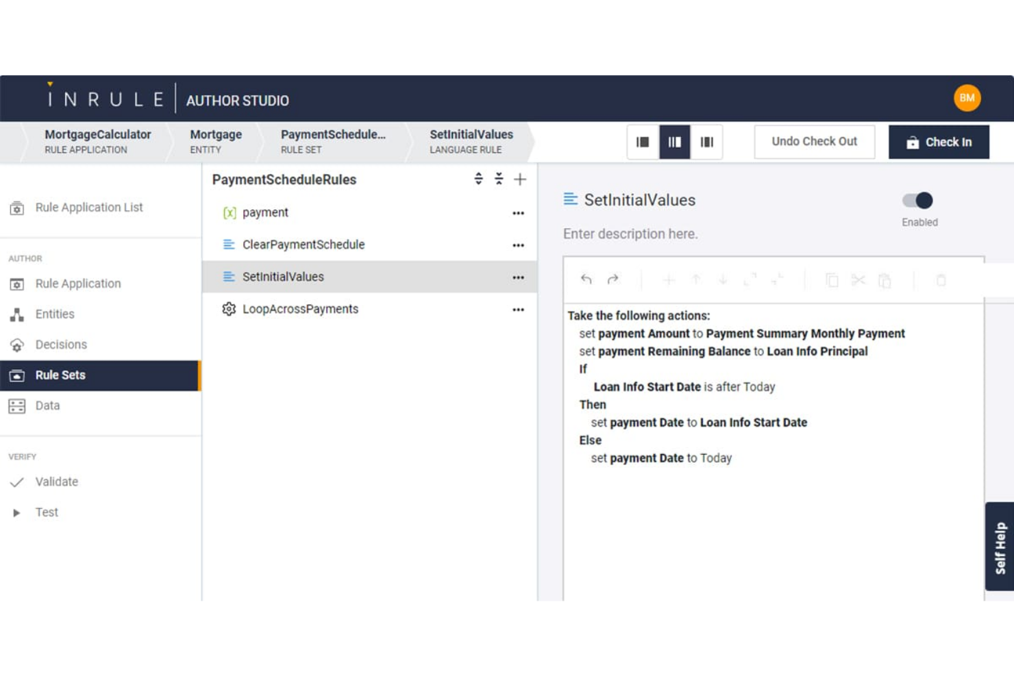Viewport: 1014px width, 676px height.
Task: Disable the SetInitialValues rule toggle
Action: coord(918,200)
